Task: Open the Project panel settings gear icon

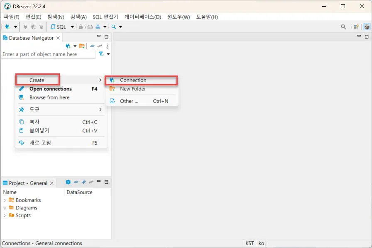Action: point(68,182)
